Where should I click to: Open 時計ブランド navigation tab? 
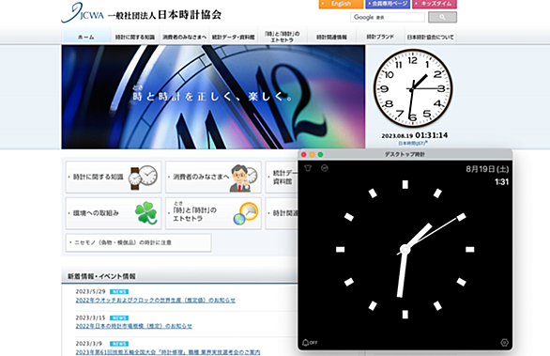pyautogui.click(x=380, y=37)
